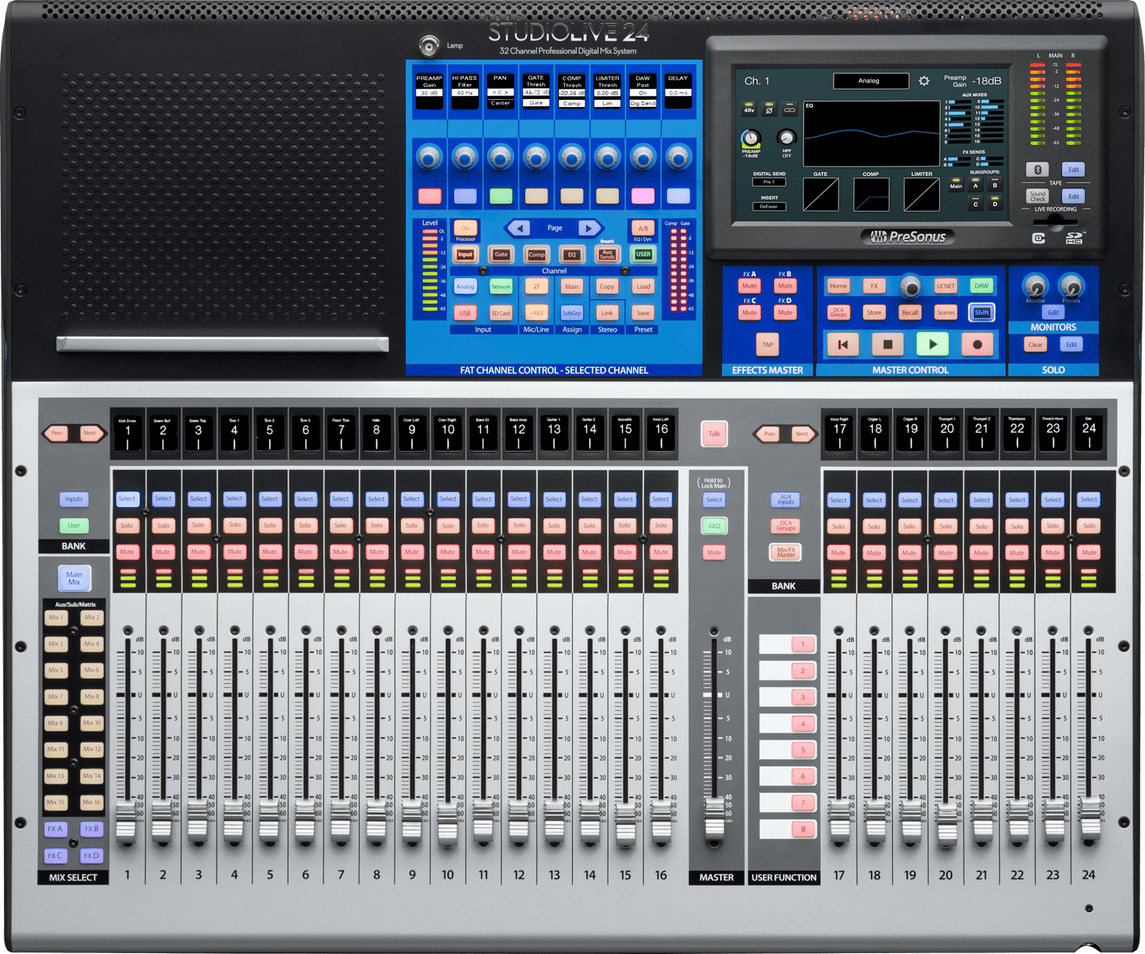The height and width of the screenshot is (954, 1145).
Task: Toggle 48v phantom power on touchscreen
Action: [749, 109]
